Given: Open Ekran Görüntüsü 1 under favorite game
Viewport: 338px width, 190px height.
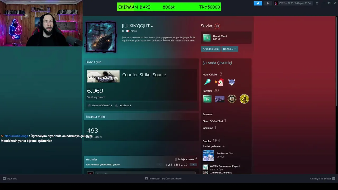Looking at the screenshot, I should click(102, 105).
